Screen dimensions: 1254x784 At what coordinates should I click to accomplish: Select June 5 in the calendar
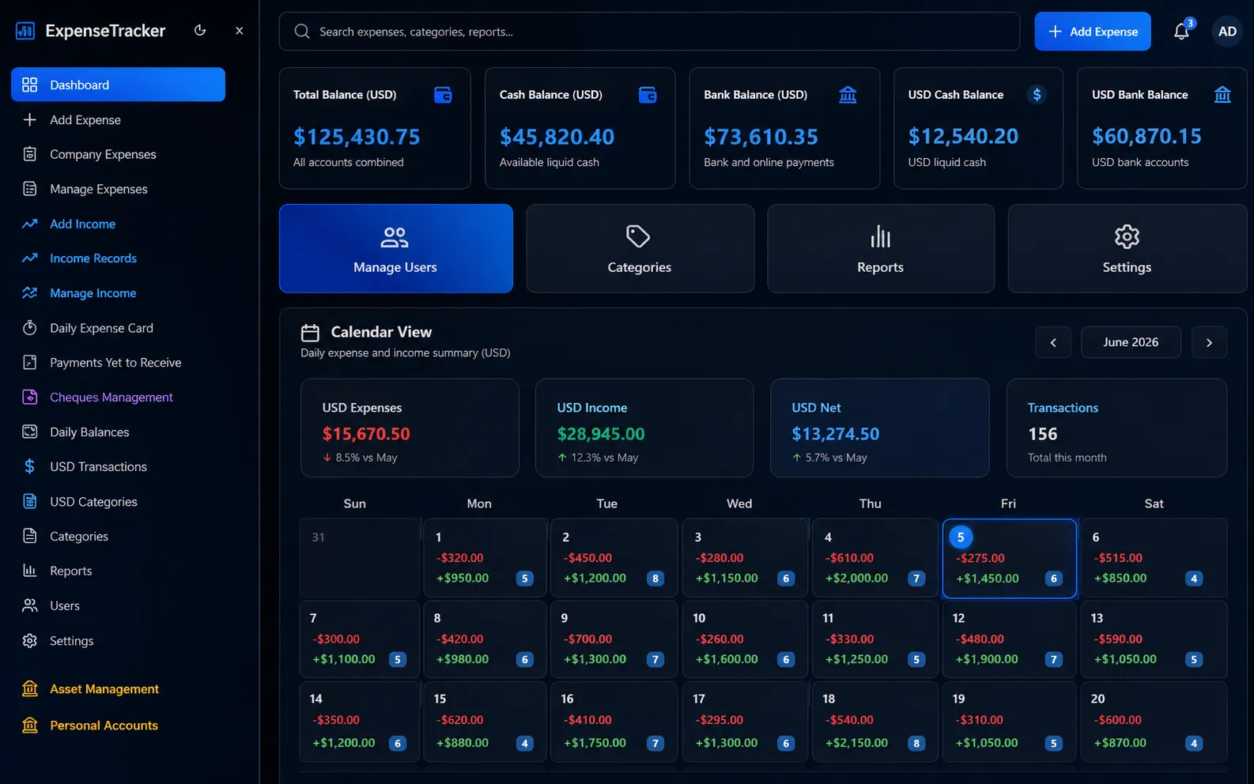[x=1010, y=559]
